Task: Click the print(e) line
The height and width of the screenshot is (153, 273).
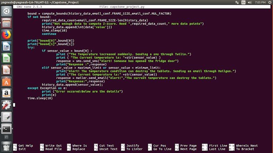Action: tap(49, 95)
